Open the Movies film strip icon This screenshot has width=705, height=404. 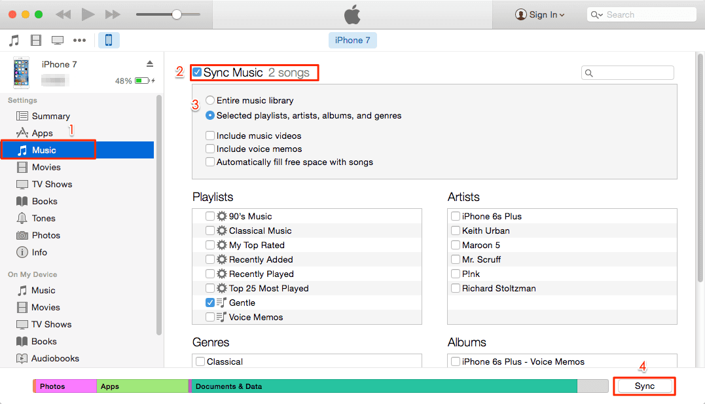coord(36,40)
